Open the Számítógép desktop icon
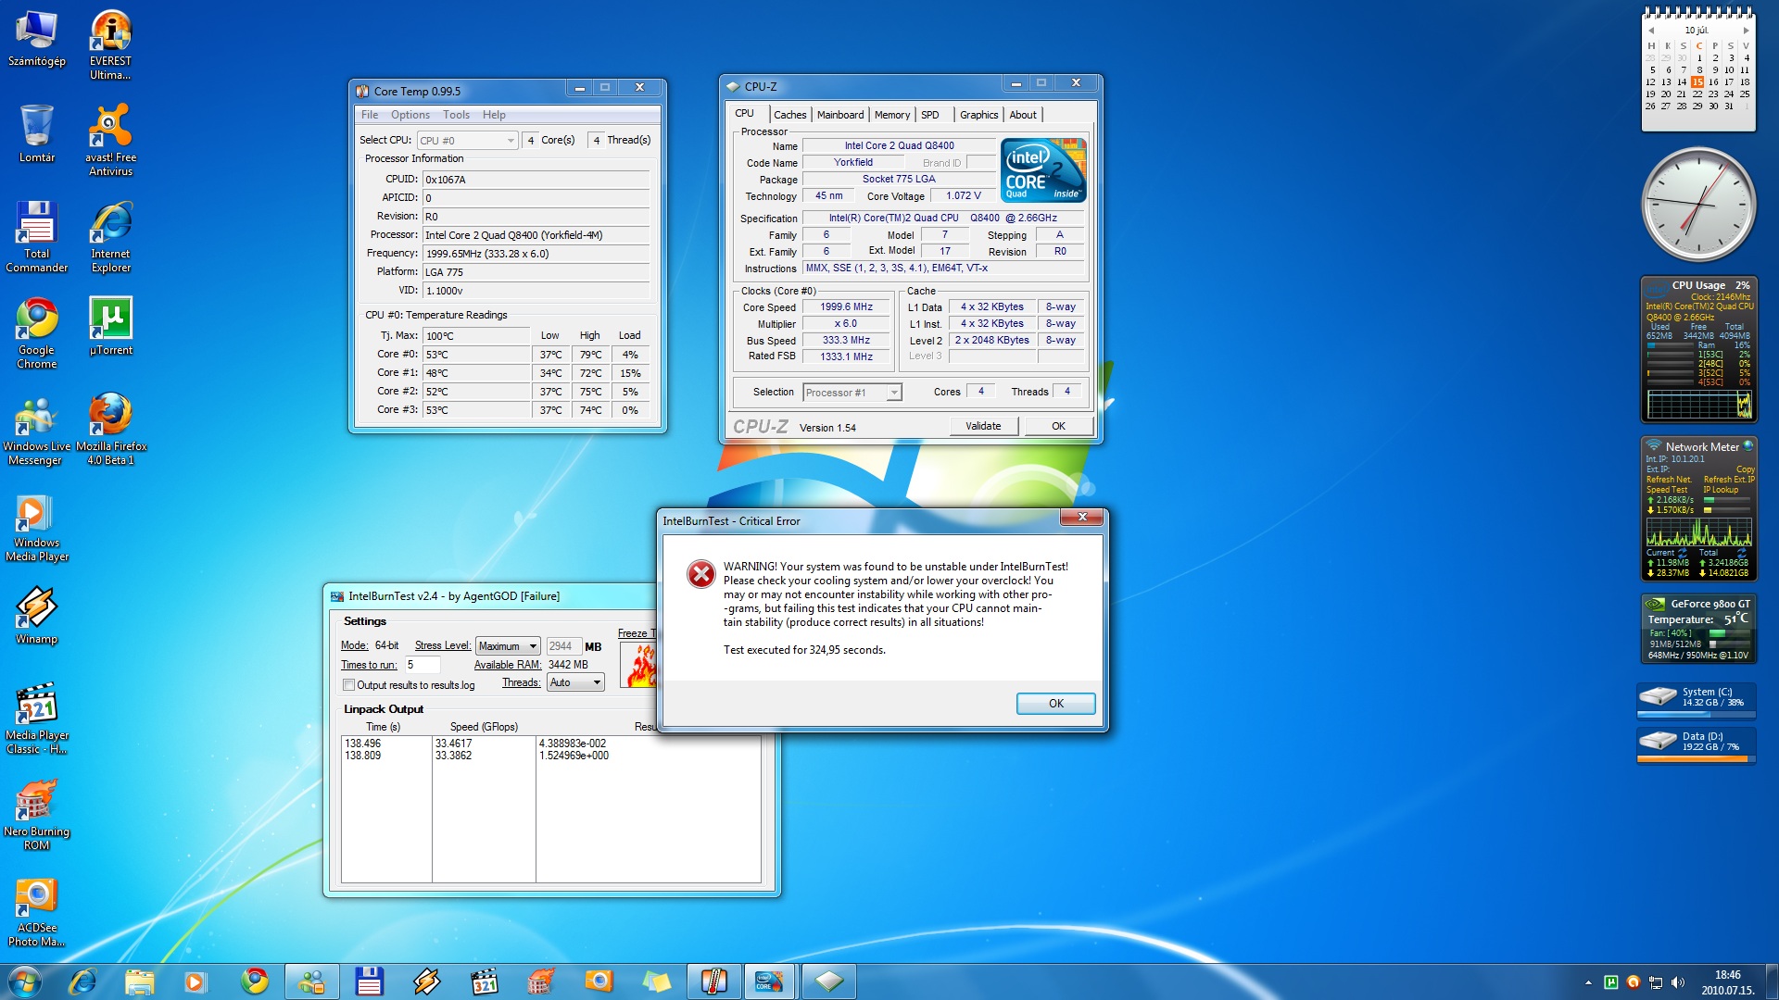Screen dimensions: 1779x1000 37,39
